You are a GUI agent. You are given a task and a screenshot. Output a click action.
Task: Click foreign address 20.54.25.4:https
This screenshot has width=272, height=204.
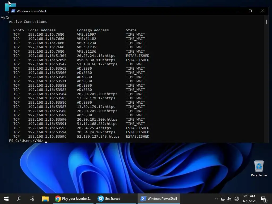pyautogui.click(x=94, y=128)
